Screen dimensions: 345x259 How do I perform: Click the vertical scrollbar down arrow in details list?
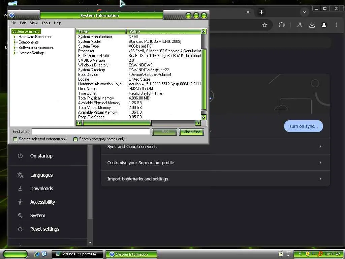(x=204, y=117)
